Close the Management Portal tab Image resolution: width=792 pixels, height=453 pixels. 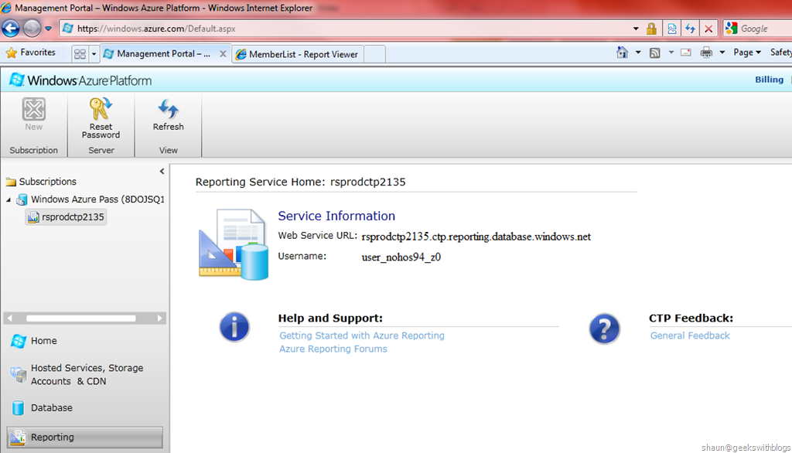click(x=223, y=53)
